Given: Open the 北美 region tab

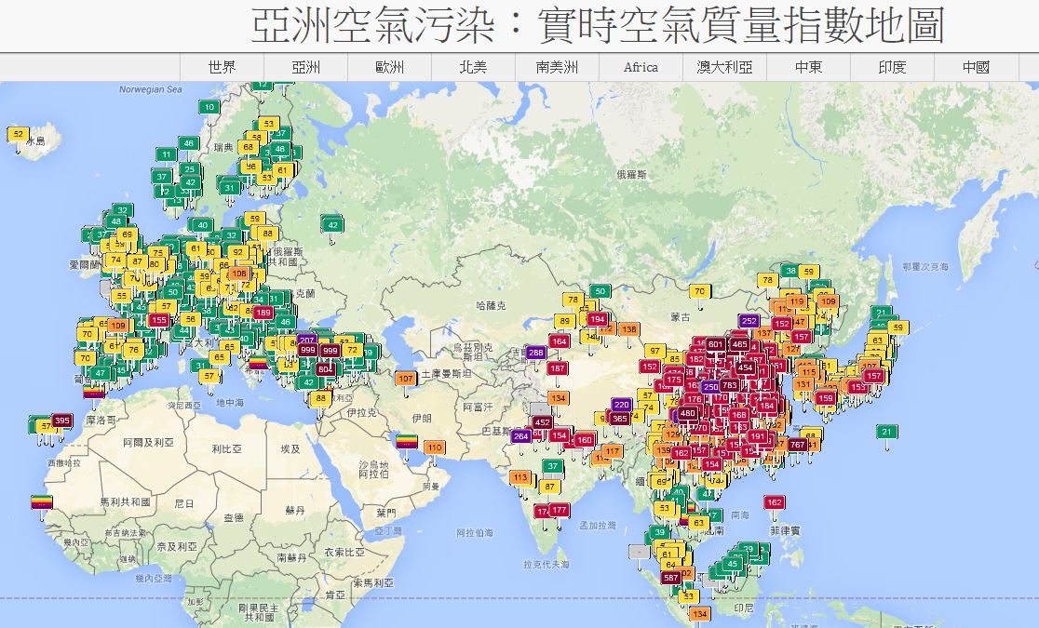Looking at the screenshot, I should (473, 67).
